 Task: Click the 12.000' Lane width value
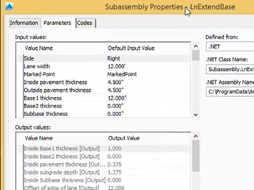click(117, 66)
